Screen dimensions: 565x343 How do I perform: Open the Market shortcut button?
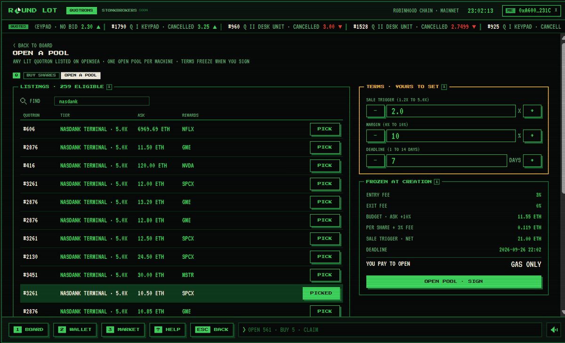pos(123,330)
